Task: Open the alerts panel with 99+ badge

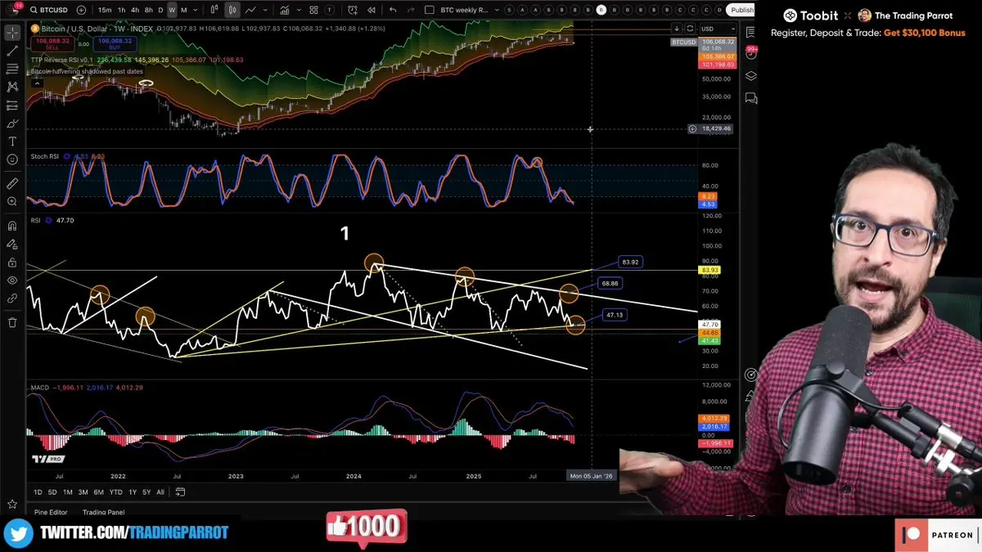Action: (x=750, y=53)
